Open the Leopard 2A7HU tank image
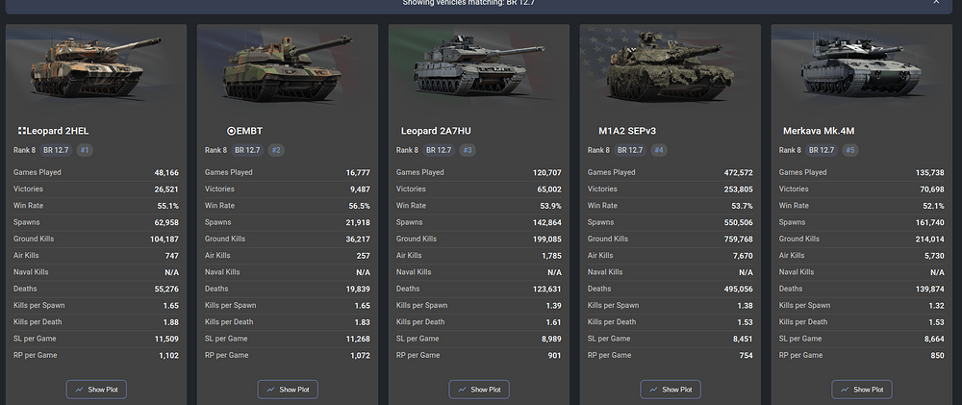Image resolution: width=962 pixels, height=405 pixels. (479, 67)
